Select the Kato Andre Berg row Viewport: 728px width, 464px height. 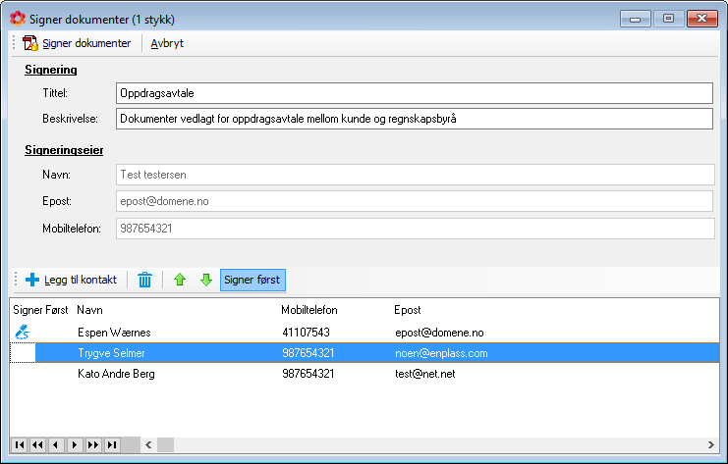pyautogui.click(x=364, y=374)
